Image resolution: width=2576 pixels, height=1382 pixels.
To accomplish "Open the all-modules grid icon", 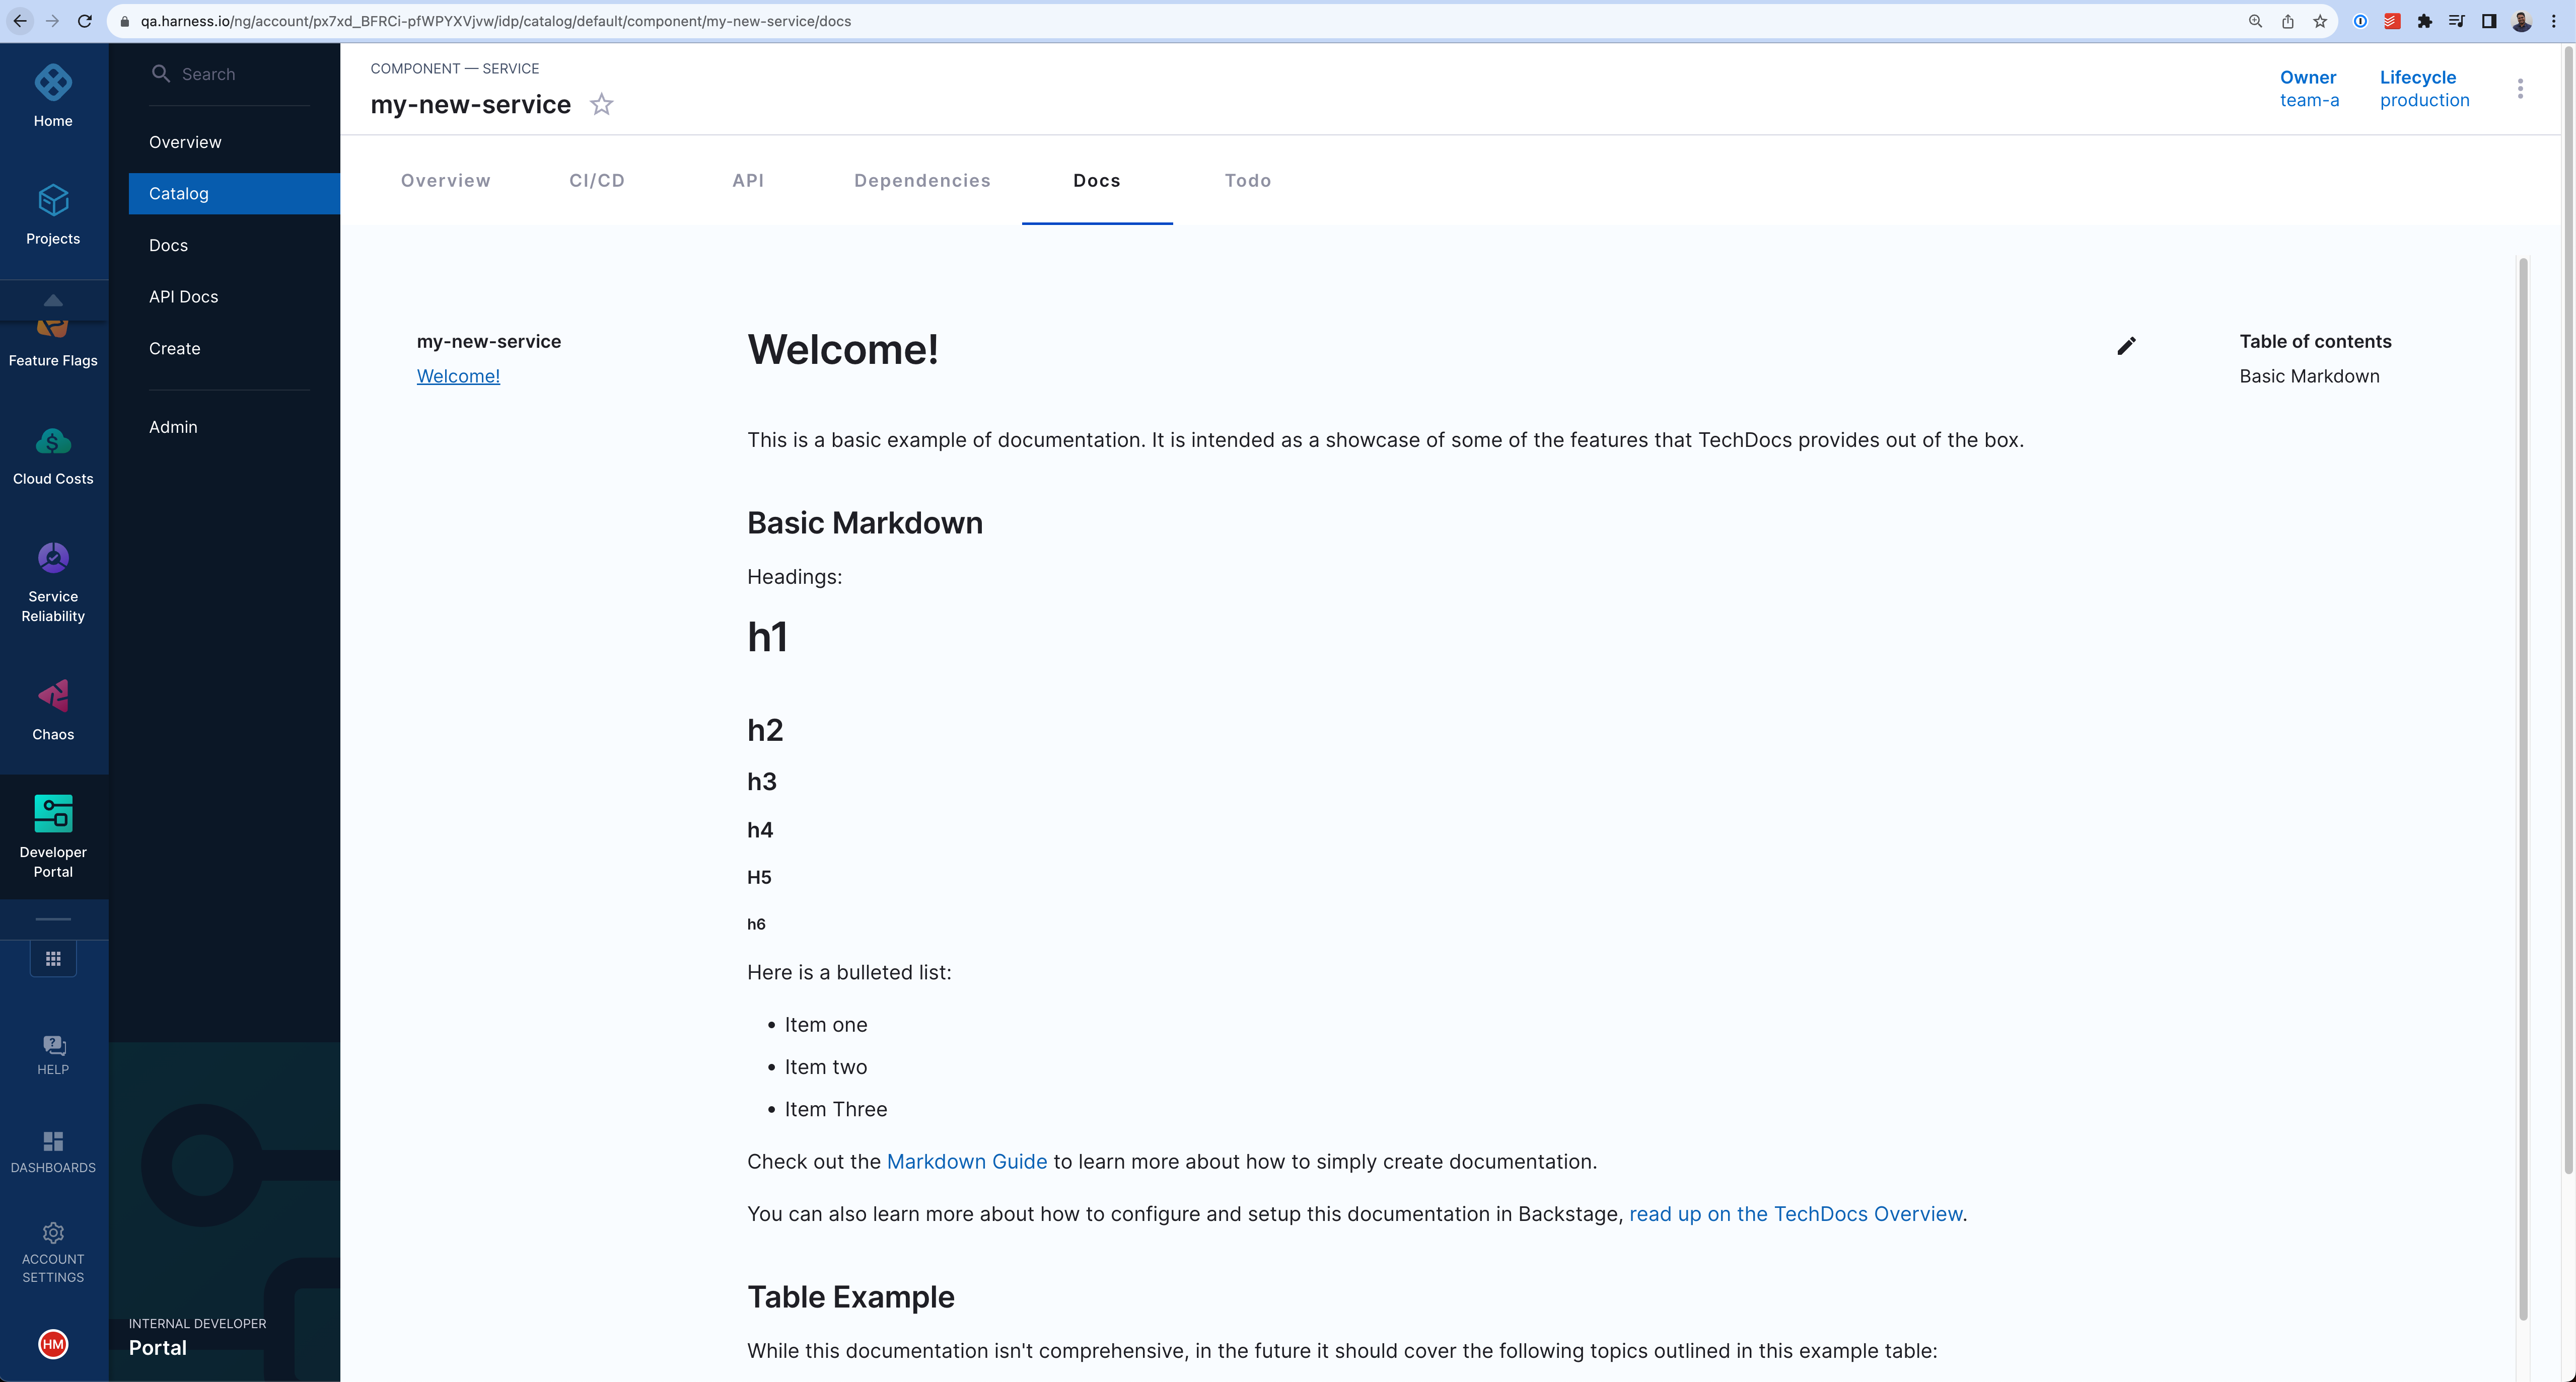I will (53, 958).
